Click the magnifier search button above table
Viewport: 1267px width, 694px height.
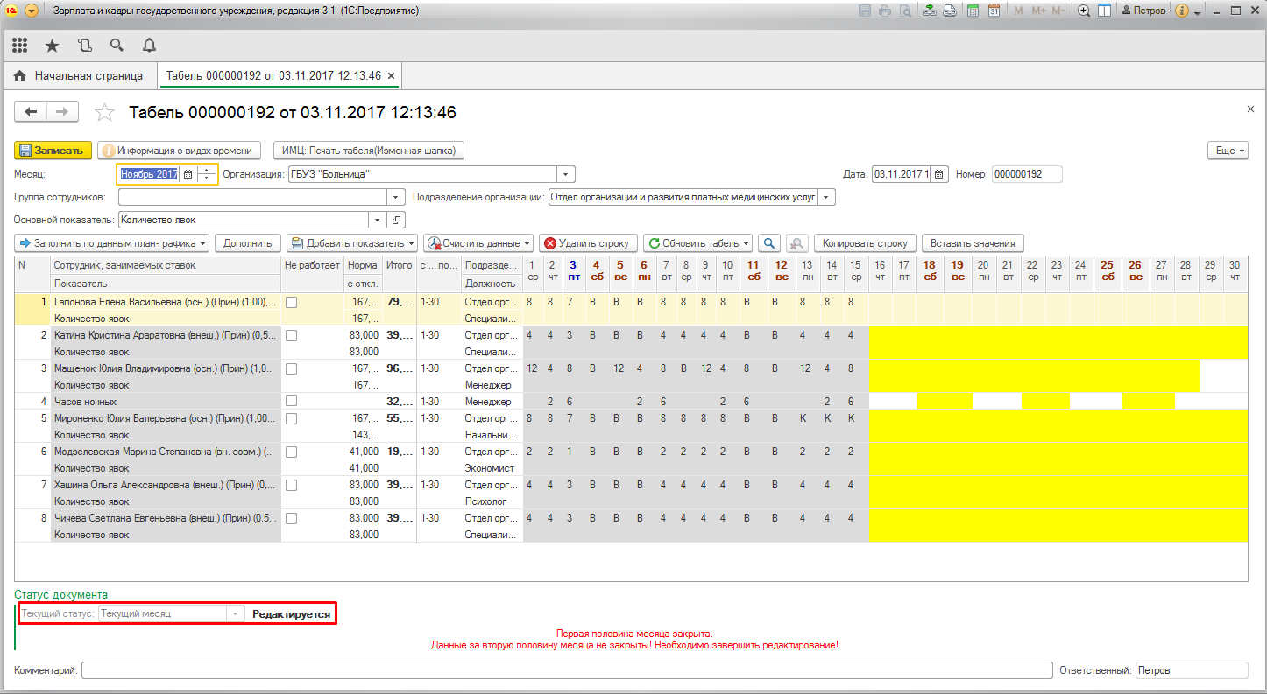point(769,243)
